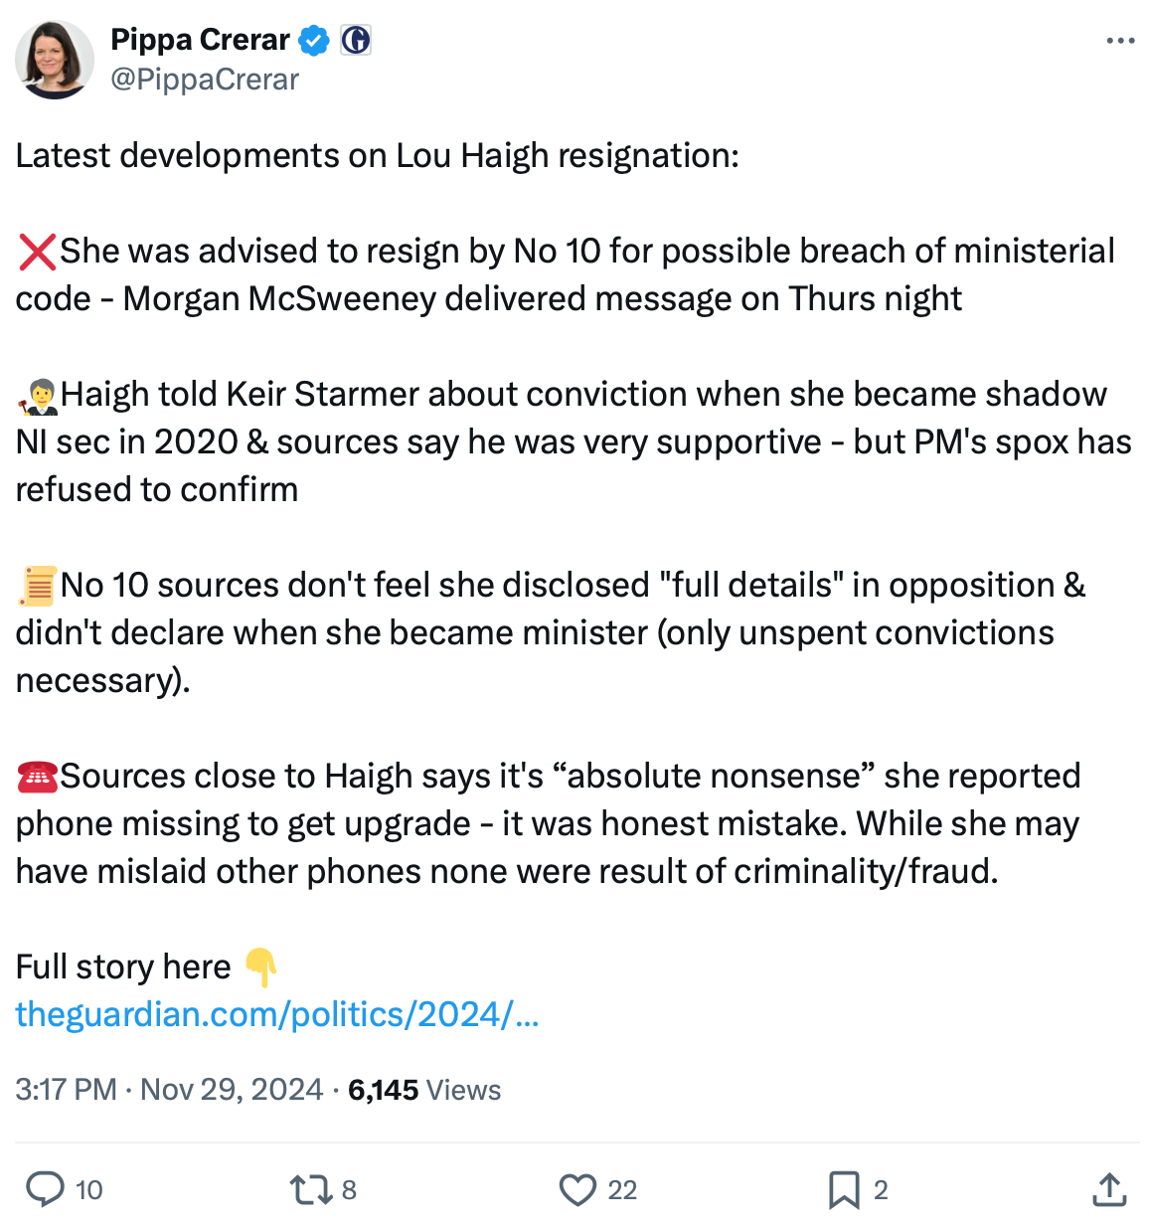Click the Pippa Crerar display name
Viewport: 1149px width, 1231px height.
pyautogui.click(x=200, y=40)
